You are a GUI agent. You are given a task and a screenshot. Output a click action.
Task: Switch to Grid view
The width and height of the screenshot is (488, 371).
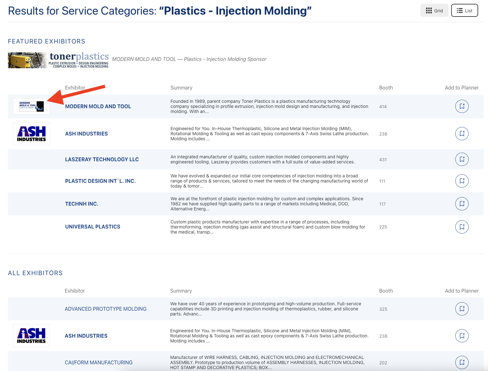(x=434, y=10)
